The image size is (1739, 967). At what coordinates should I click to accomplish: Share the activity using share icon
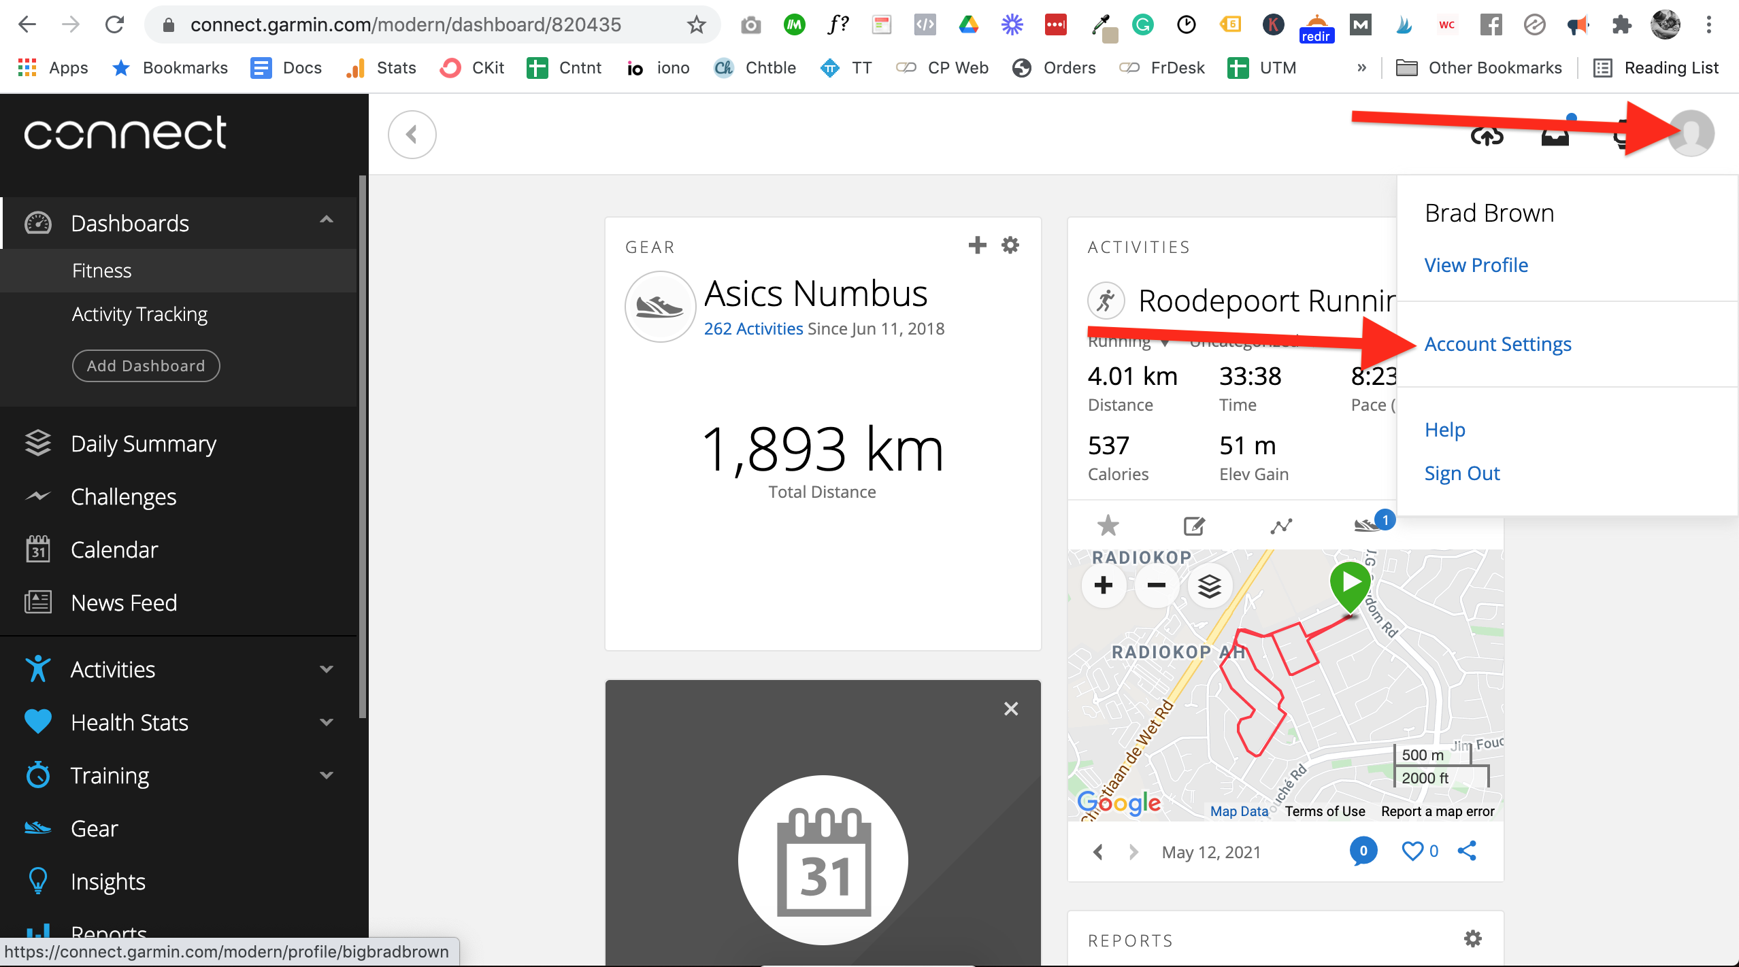[x=1467, y=851]
